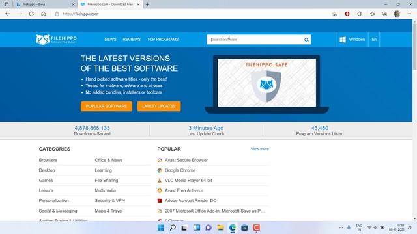Open the Windows Start menu
The image size is (417, 234).
point(161,227)
